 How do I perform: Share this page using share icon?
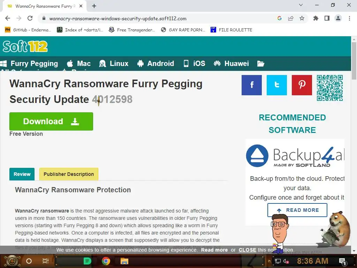pos(291,18)
